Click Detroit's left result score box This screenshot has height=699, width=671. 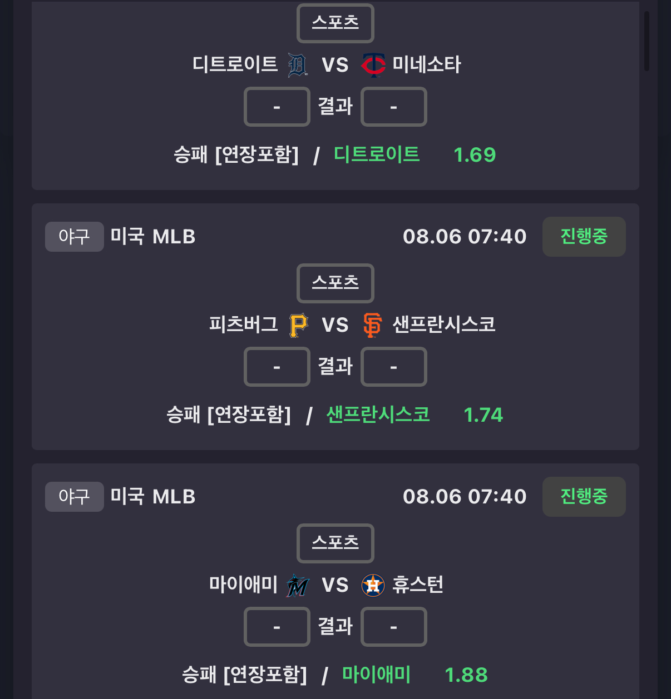click(277, 107)
